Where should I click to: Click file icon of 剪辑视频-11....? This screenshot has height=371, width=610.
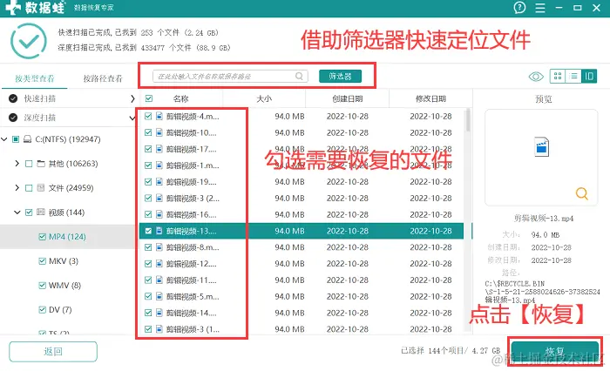[x=159, y=280]
